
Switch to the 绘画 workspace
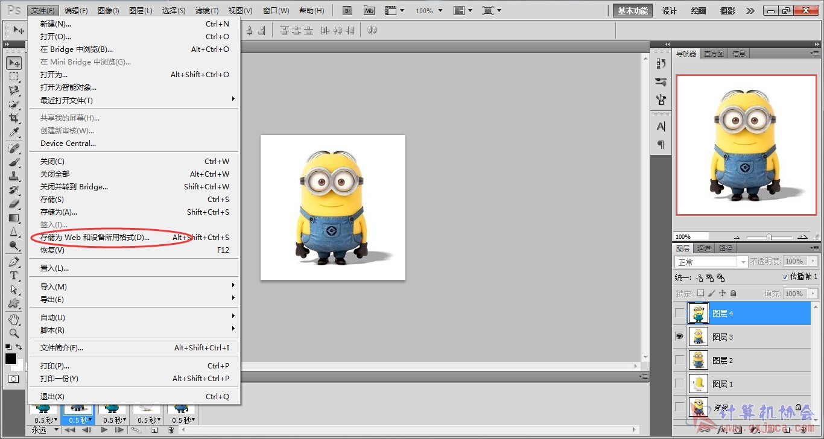699,11
